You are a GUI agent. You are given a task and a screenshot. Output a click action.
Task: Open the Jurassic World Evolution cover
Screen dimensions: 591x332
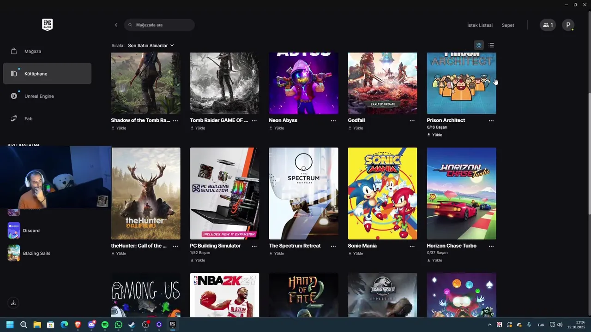pyautogui.click(x=382, y=295)
